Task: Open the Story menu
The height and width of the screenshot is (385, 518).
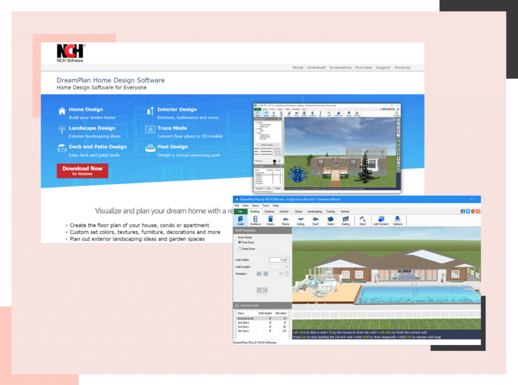Action: [x=255, y=206]
